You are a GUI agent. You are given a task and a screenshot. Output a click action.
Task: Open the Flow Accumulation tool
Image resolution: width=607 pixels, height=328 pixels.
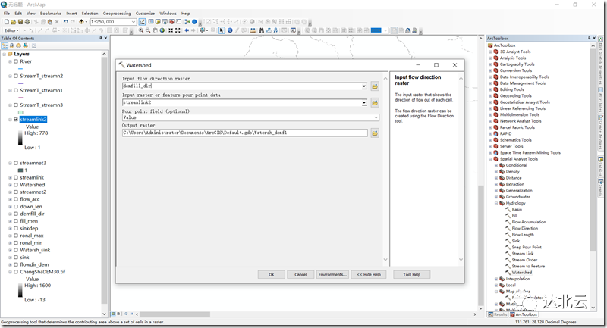pos(528,222)
